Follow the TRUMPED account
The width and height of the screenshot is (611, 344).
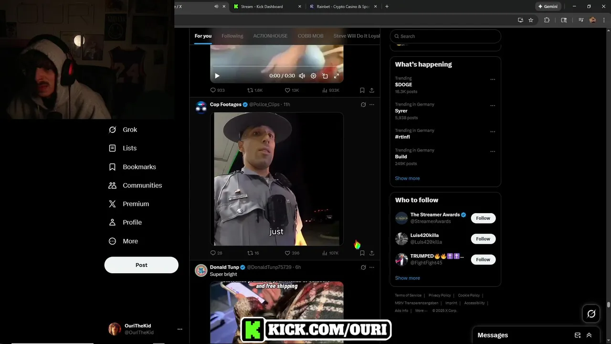tap(483, 259)
